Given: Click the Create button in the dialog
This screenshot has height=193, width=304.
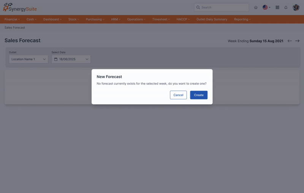Looking at the screenshot, I should point(198,95).
